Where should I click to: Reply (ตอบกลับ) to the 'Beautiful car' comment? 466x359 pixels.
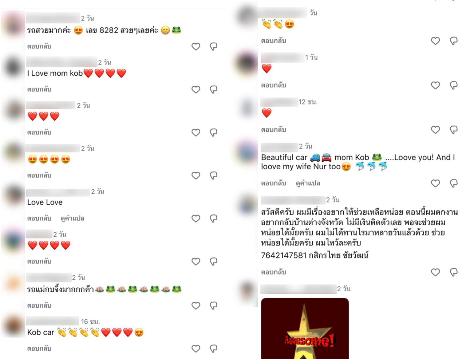click(x=273, y=183)
